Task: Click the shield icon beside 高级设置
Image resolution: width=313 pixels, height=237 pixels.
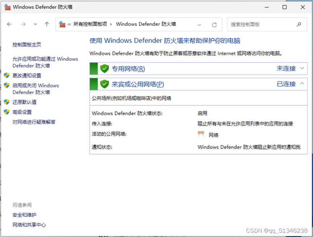Action: click(x=7, y=112)
